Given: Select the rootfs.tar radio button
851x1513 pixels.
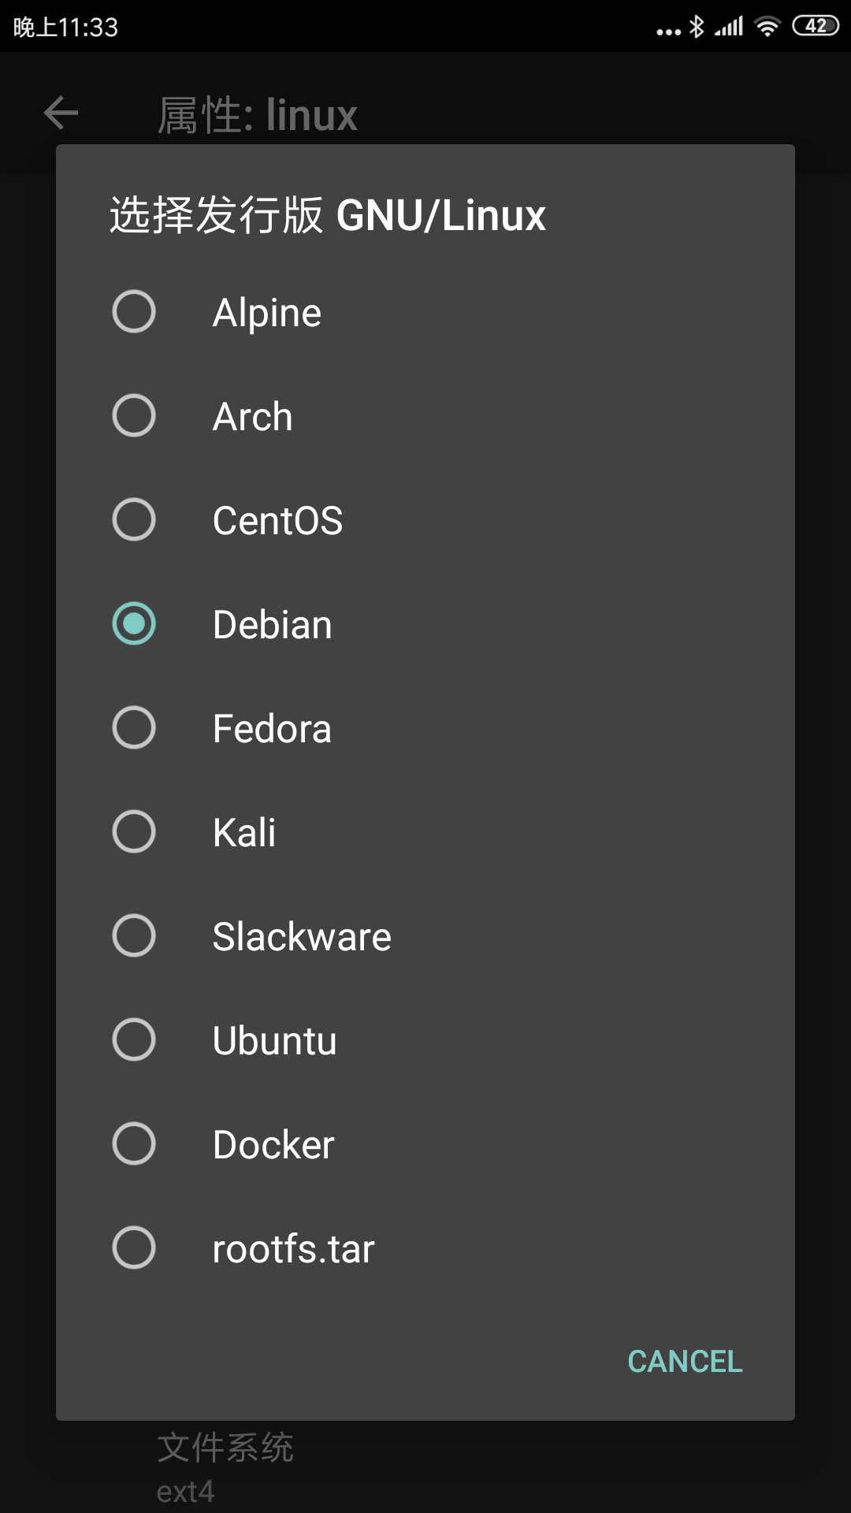Looking at the screenshot, I should (x=134, y=1247).
